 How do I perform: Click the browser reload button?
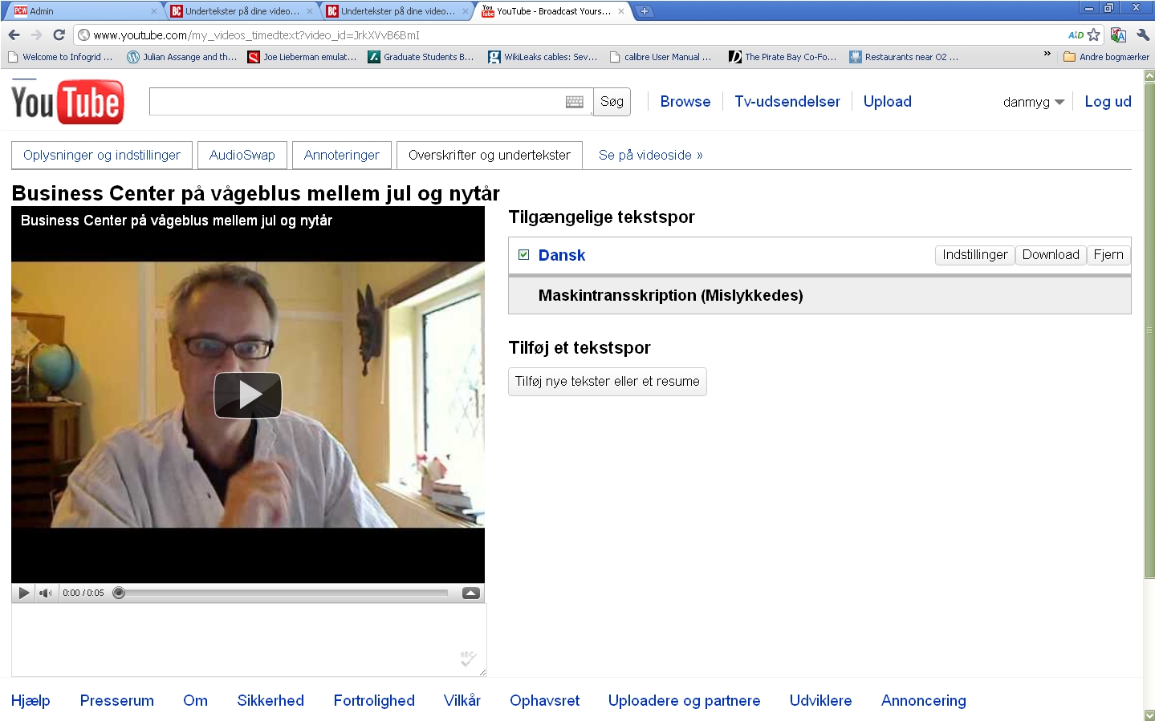59,35
